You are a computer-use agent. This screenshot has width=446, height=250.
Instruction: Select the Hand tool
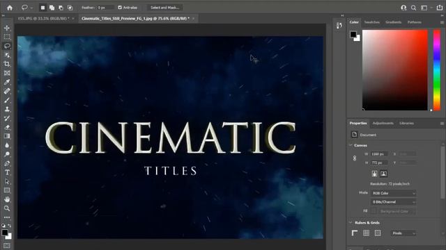tap(7, 199)
